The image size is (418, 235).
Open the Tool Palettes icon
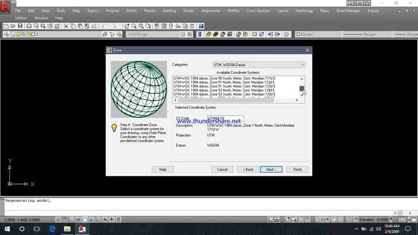click(x=171, y=26)
